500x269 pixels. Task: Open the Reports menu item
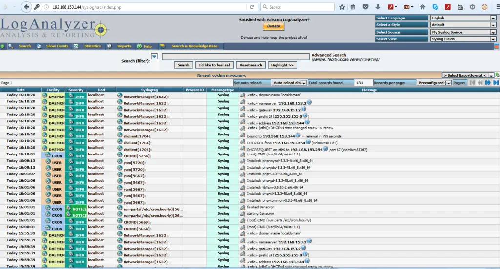point(124,46)
